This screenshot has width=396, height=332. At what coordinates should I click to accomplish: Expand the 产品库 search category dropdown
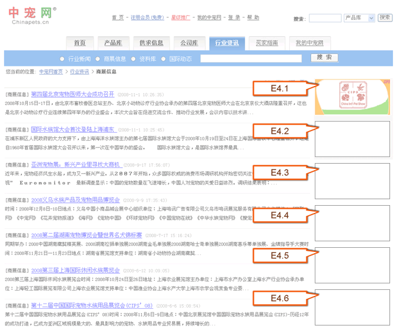[359, 18]
